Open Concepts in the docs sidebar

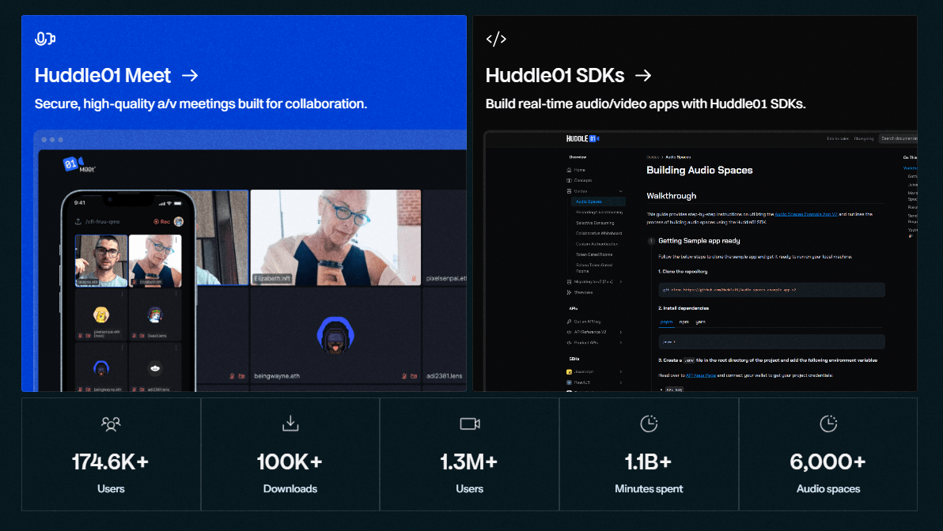579,180
